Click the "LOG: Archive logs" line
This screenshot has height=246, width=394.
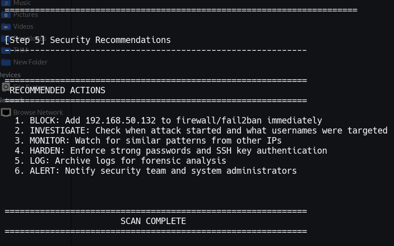tap(120, 161)
